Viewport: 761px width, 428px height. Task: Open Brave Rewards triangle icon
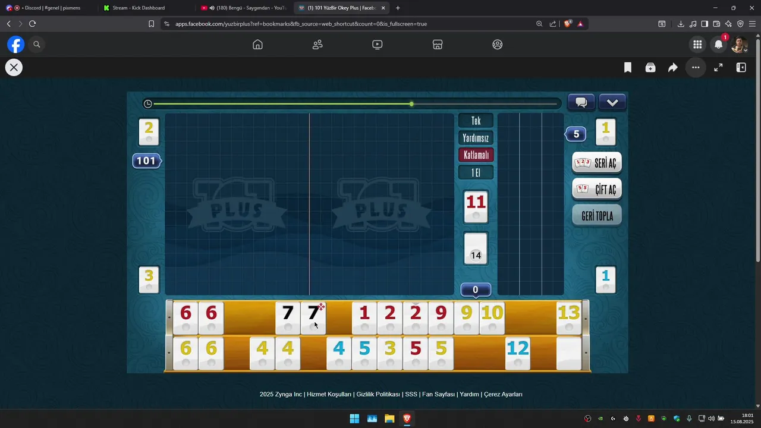click(x=580, y=24)
